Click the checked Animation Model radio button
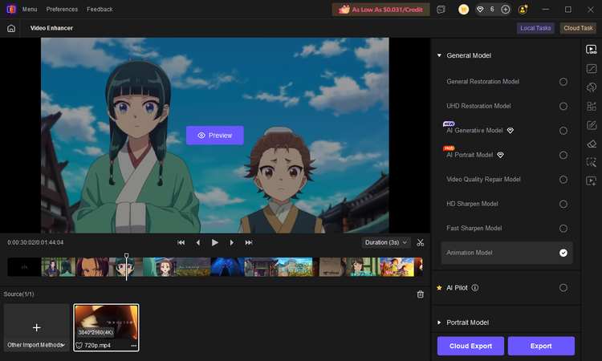The width and height of the screenshot is (602, 361). click(x=563, y=253)
